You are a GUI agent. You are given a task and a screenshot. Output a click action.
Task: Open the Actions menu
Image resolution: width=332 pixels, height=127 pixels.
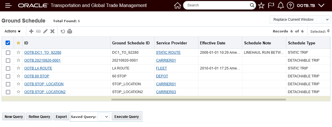[13, 31]
